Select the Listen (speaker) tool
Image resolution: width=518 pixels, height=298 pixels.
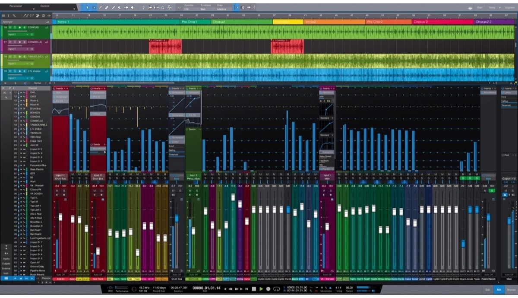coord(133,7)
